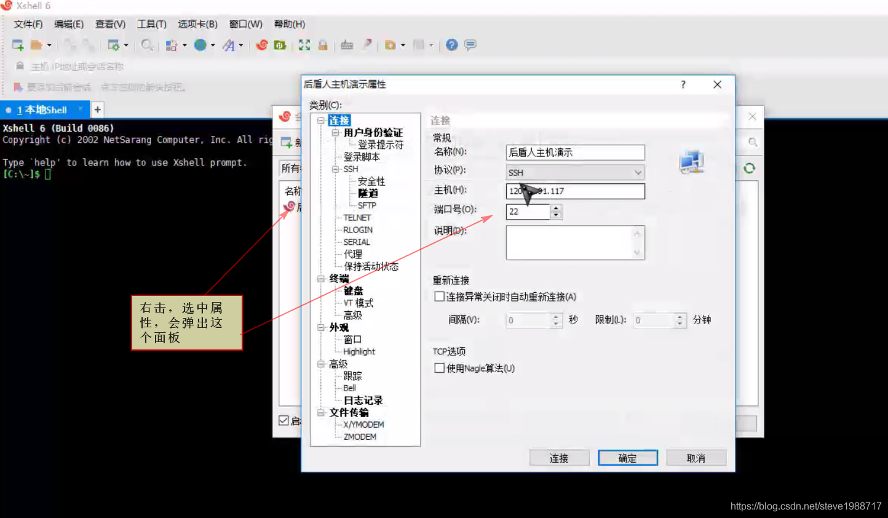Select VT 模式 in category tree
This screenshot has height=518, width=888.
tap(358, 303)
